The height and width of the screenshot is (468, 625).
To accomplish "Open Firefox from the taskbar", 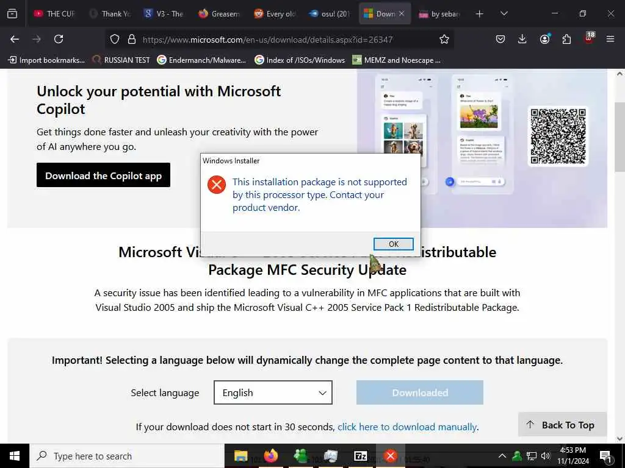I will click(x=270, y=456).
